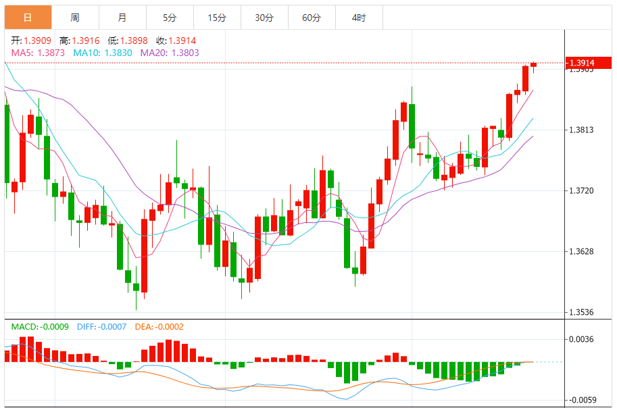Click the latest red candlestick at the 1.3914 line
The height and width of the screenshot is (408, 617).
pos(534,65)
